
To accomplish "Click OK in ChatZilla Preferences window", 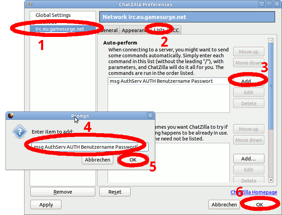I will (x=259, y=205).
